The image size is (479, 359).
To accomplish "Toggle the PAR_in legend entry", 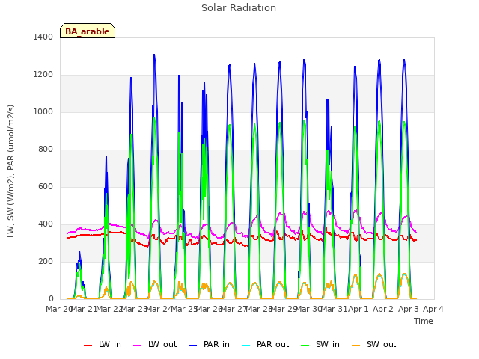I will click(210, 345).
